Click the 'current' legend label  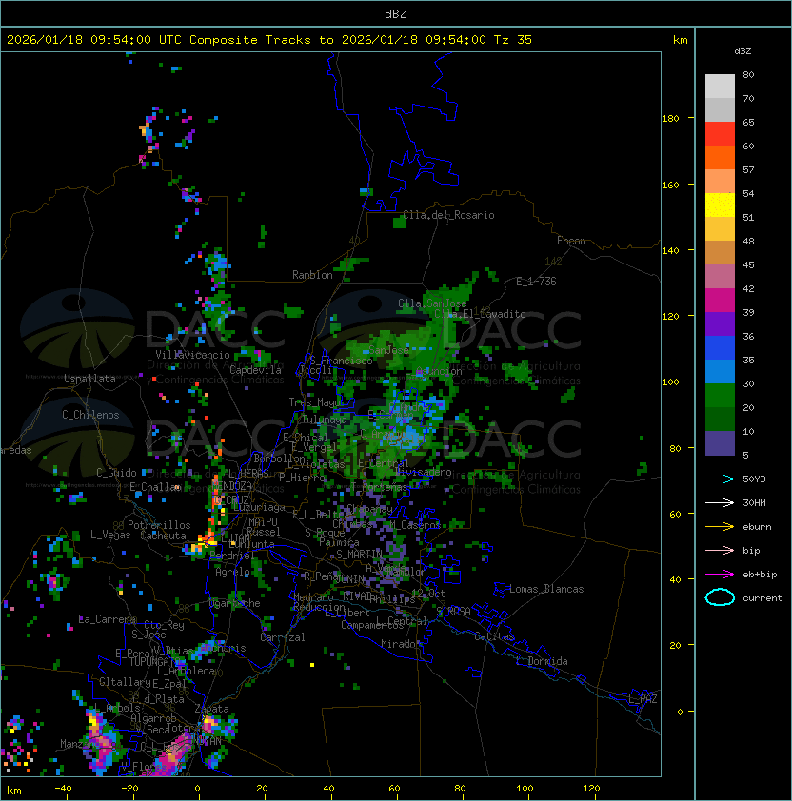pyautogui.click(x=762, y=598)
